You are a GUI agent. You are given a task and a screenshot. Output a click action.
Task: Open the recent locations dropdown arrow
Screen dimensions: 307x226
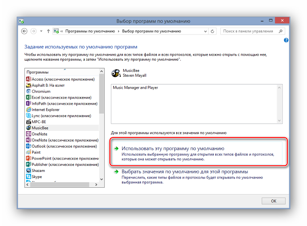pyautogui.click(x=41, y=31)
